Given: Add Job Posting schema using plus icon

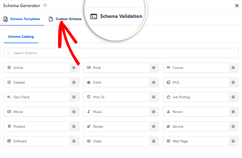Looking at the screenshot, I should coord(233,97).
